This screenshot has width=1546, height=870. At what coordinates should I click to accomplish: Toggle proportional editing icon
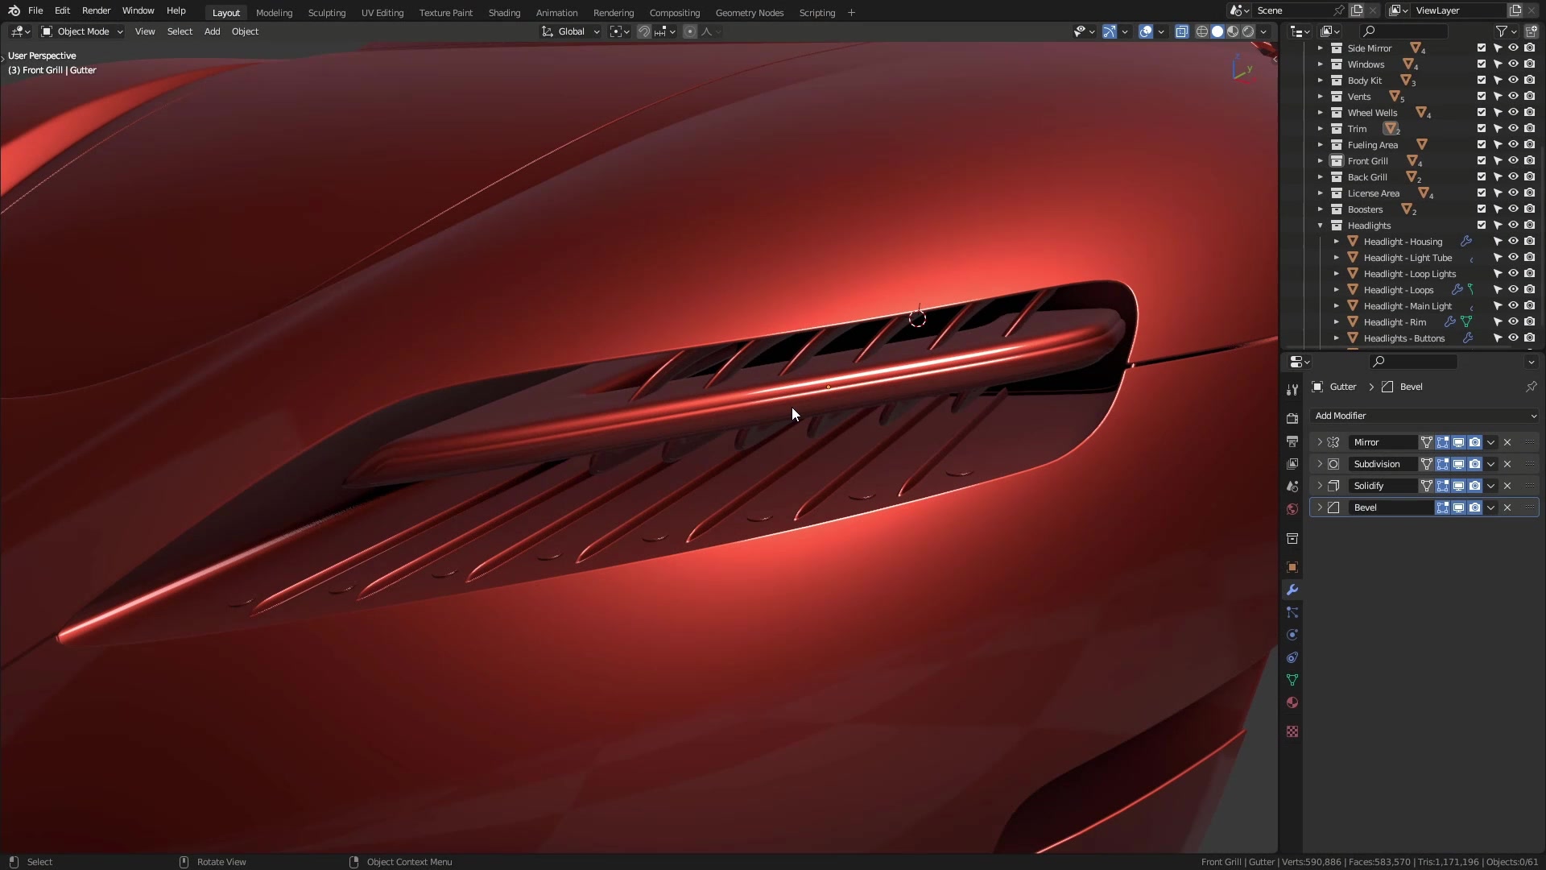click(690, 31)
